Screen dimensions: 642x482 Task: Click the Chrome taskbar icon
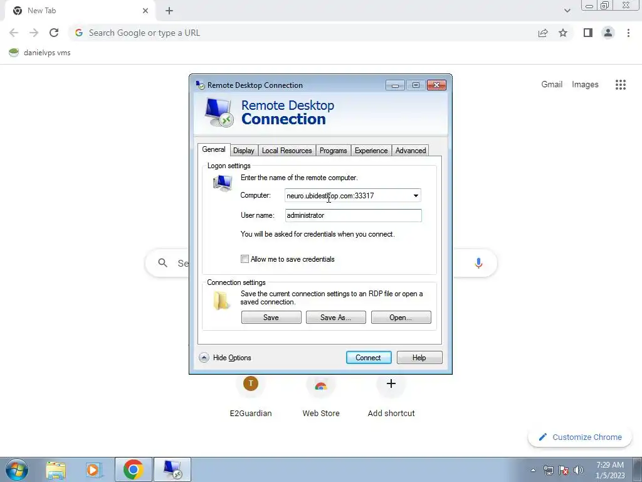click(134, 469)
